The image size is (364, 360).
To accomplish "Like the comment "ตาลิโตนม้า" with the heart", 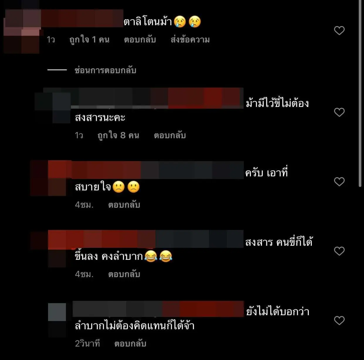I will click(x=339, y=30).
